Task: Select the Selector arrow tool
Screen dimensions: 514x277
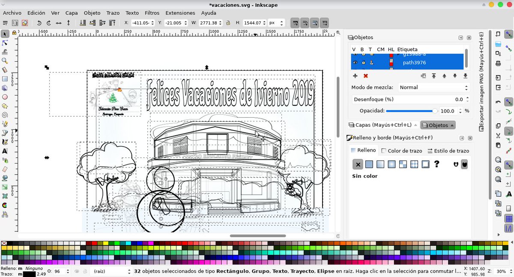Action: [5, 34]
